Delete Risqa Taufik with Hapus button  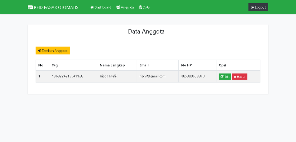point(239,77)
